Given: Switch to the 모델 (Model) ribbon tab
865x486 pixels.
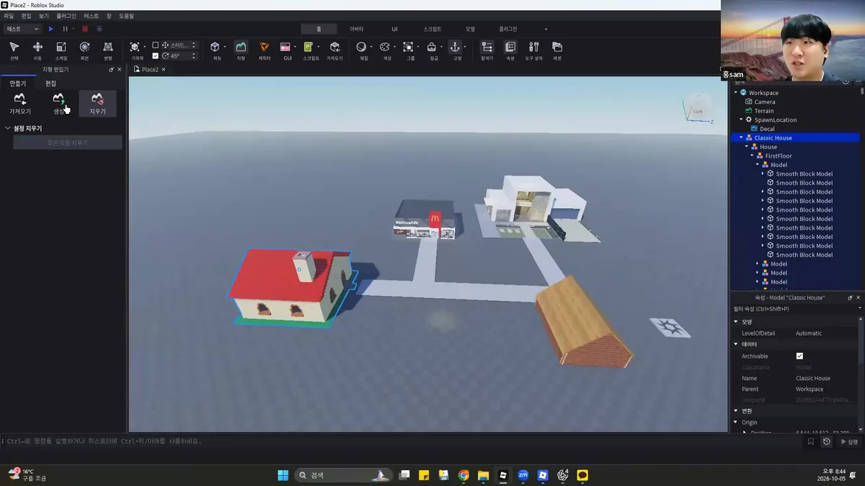Looking at the screenshot, I should pyautogui.click(x=470, y=29).
